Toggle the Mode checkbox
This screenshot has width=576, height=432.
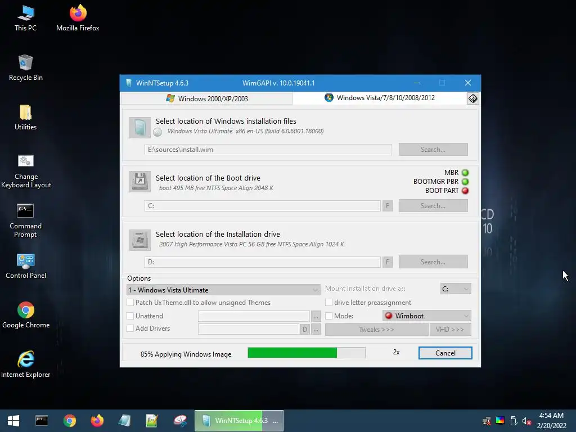point(328,316)
